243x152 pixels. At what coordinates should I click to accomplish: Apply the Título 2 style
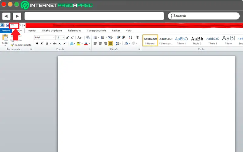coord(197,40)
